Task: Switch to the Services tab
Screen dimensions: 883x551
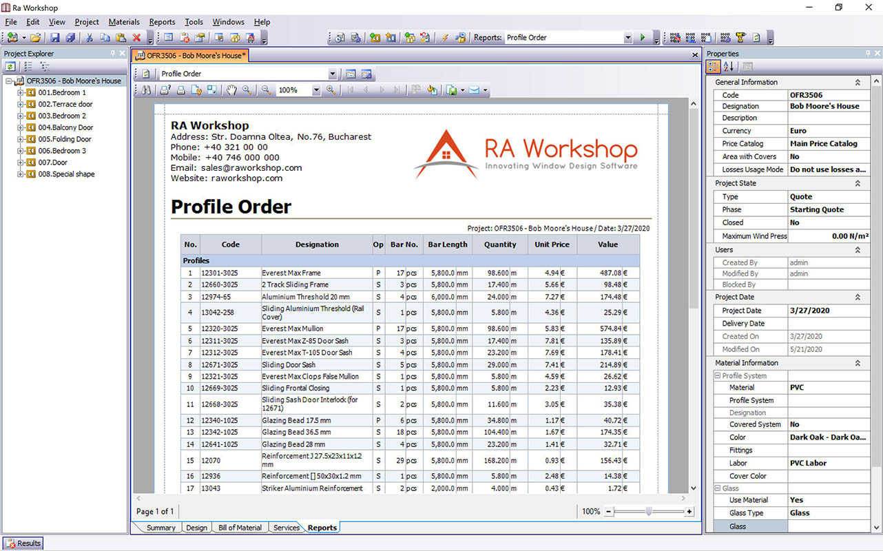Action: [x=287, y=528]
